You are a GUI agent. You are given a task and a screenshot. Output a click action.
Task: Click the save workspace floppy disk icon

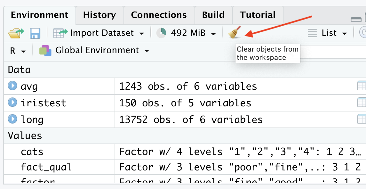pyautogui.click(x=35, y=33)
